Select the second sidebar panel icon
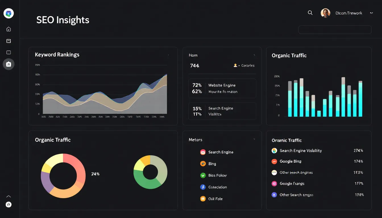This screenshot has height=218, width=382. click(x=9, y=41)
